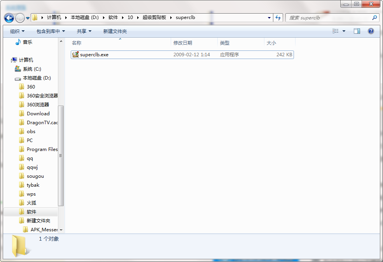Click the date 2009-02-12 1:14
The height and width of the screenshot is (262, 383).
[192, 55]
